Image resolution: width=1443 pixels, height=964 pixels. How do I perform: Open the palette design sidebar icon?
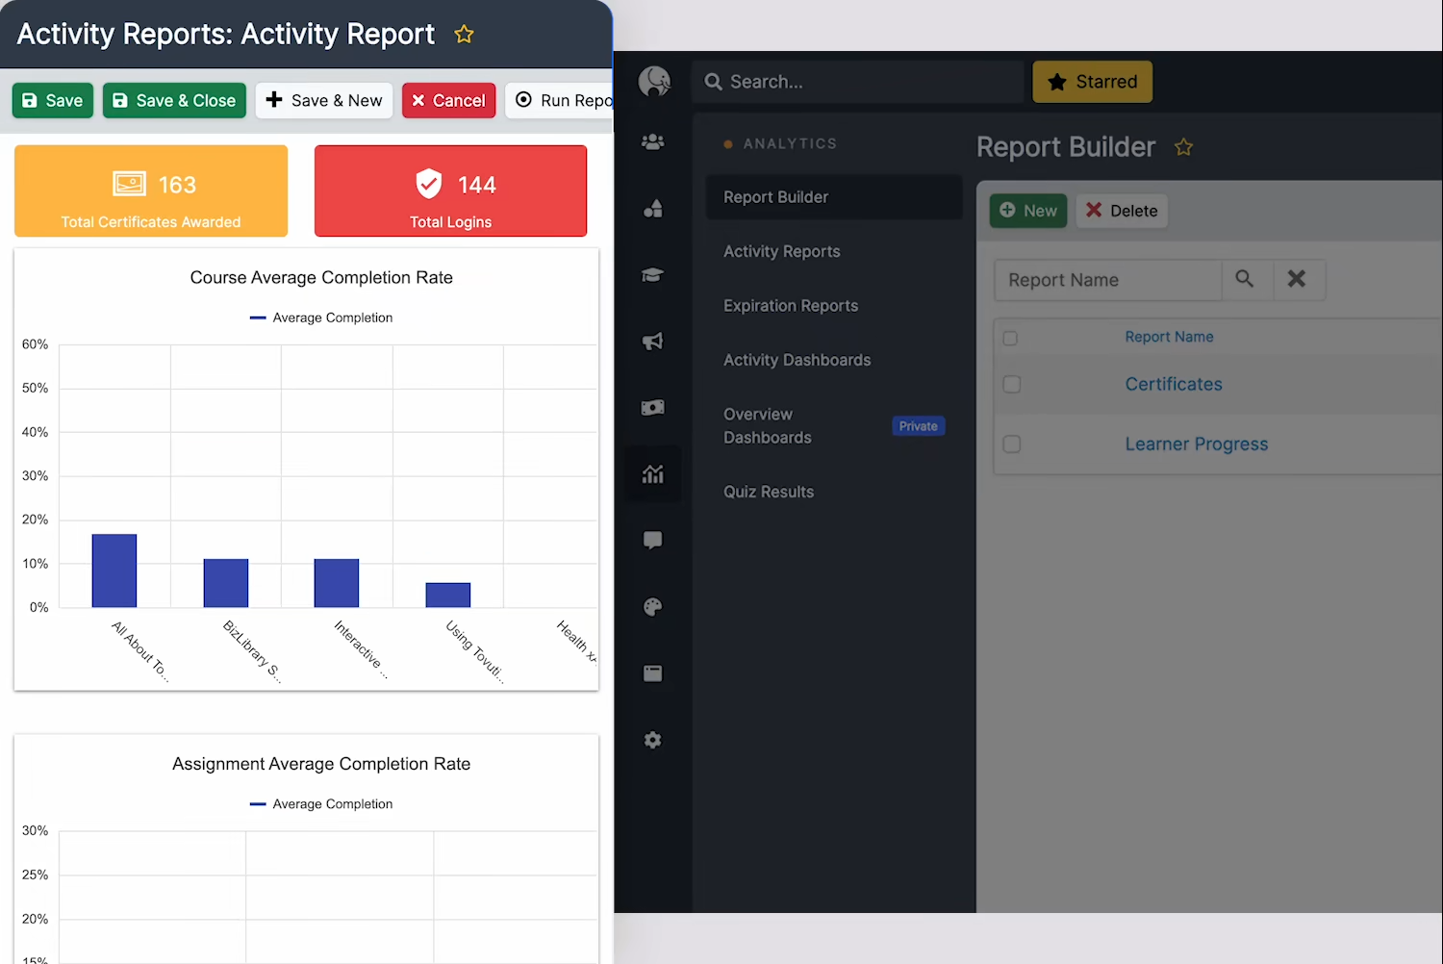click(652, 607)
